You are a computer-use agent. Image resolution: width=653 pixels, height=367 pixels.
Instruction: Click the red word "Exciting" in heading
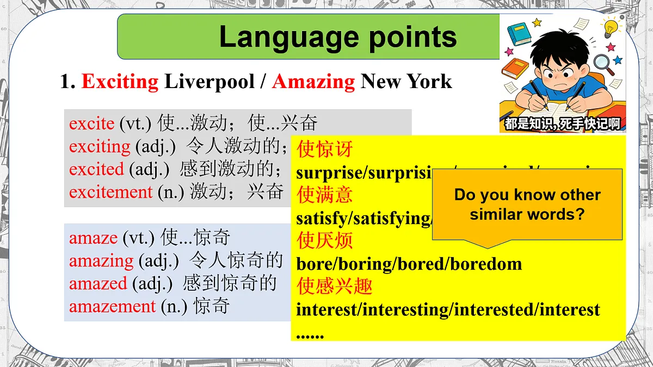(x=120, y=82)
